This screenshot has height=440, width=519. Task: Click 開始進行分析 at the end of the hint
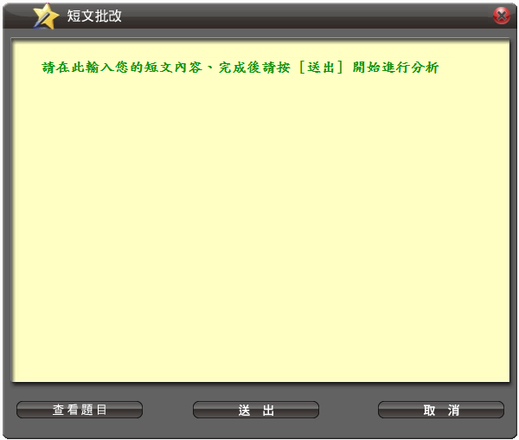click(395, 68)
